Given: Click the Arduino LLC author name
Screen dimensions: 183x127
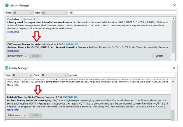Looking at the screenshot, I should (31, 19).
